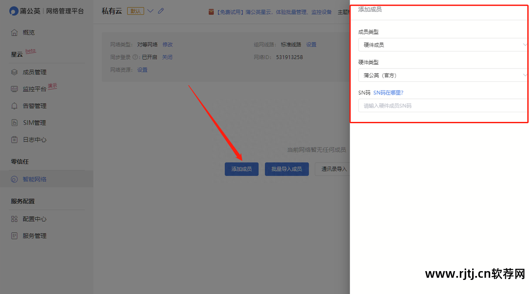Open the 成员类型 dropdown
The height and width of the screenshot is (294, 529).
(442, 45)
